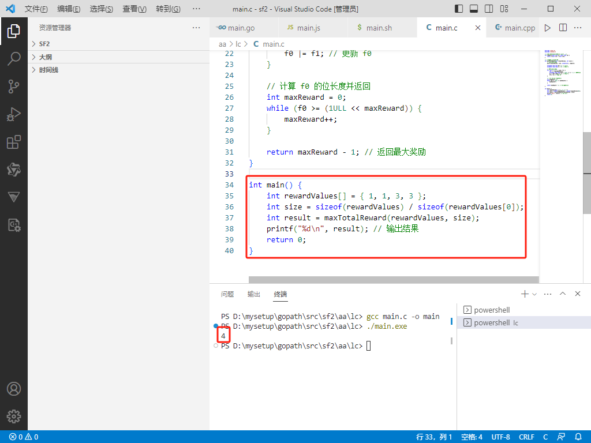Select the powershell lc terminal entry

point(524,323)
